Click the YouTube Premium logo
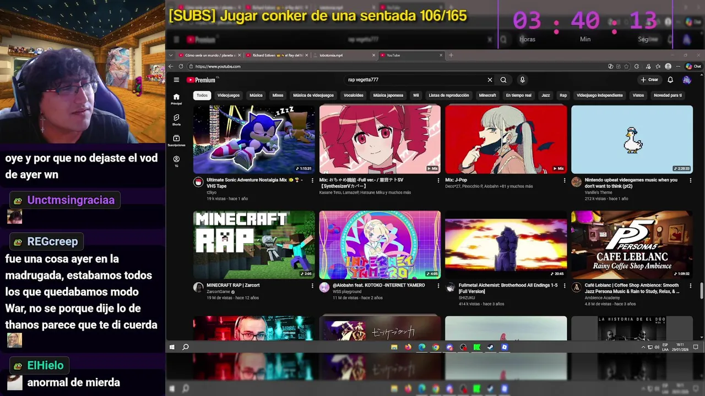 pos(200,80)
